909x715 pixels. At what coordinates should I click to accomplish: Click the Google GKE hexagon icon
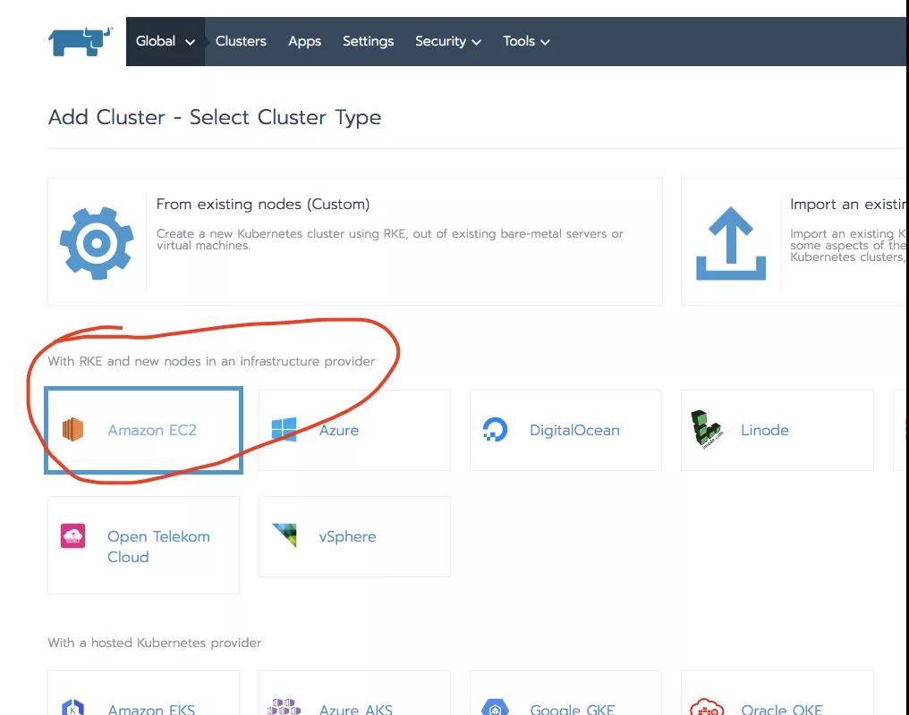click(x=495, y=708)
